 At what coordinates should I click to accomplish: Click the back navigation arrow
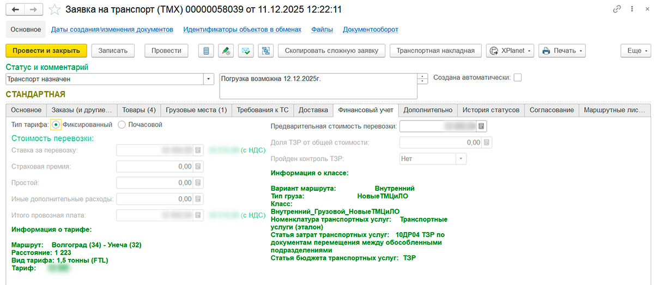point(15,10)
